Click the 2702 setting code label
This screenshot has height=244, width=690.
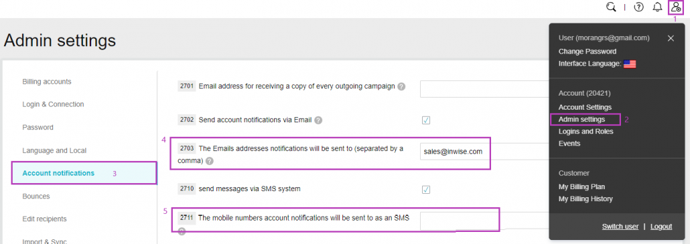187,120
